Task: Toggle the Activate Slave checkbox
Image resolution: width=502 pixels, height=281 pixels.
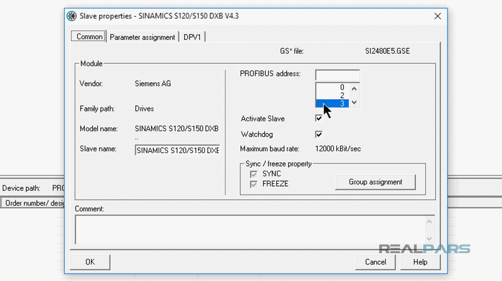Action: [318, 119]
